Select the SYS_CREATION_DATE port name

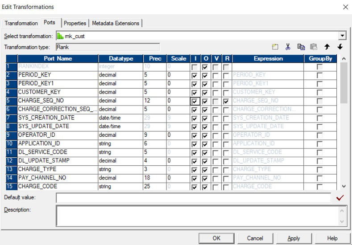[58, 118]
